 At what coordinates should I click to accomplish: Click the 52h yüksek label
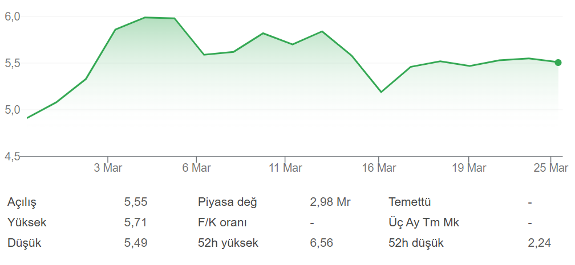coord(228,243)
